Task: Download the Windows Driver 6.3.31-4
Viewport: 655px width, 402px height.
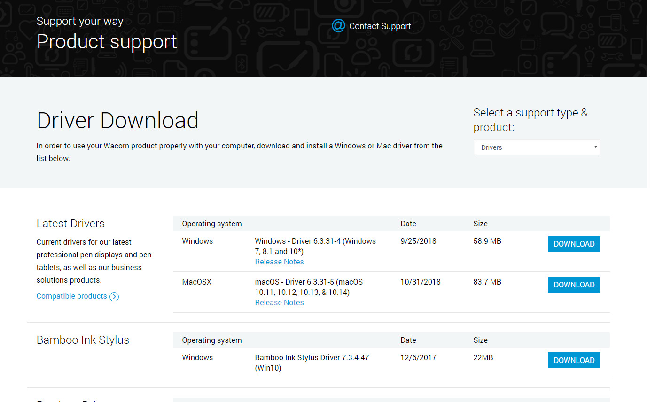Action: tap(574, 244)
